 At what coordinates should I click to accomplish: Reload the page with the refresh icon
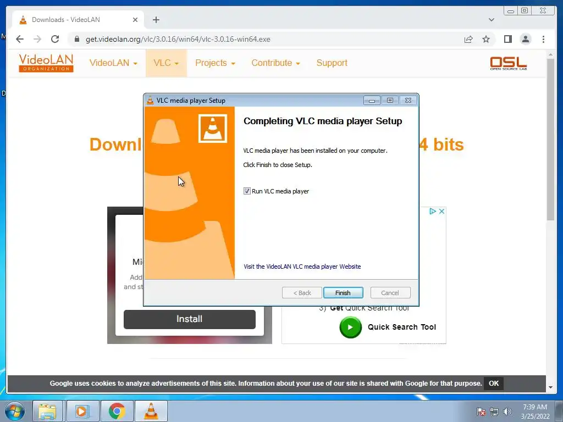click(x=55, y=39)
